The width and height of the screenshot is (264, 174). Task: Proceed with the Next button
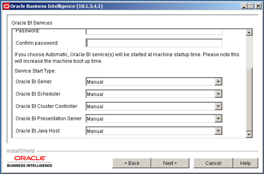point(170,163)
